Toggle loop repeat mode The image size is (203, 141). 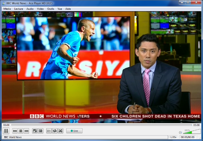pyautogui.click(x=55, y=131)
